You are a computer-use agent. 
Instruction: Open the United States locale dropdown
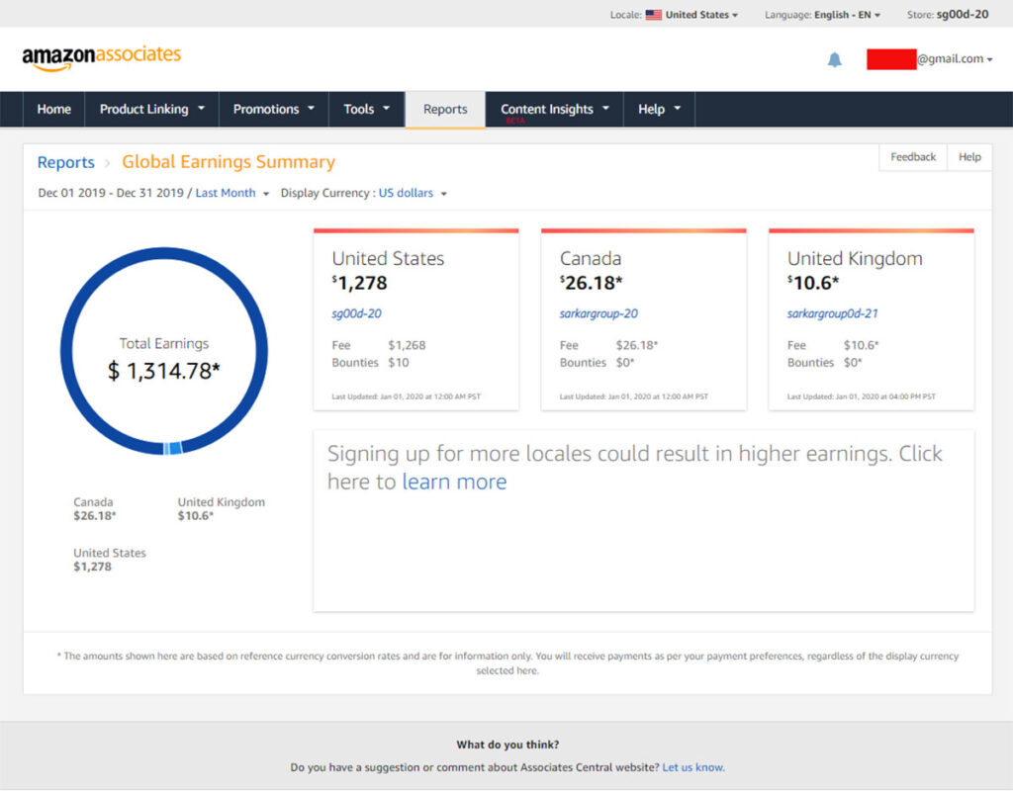[701, 14]
